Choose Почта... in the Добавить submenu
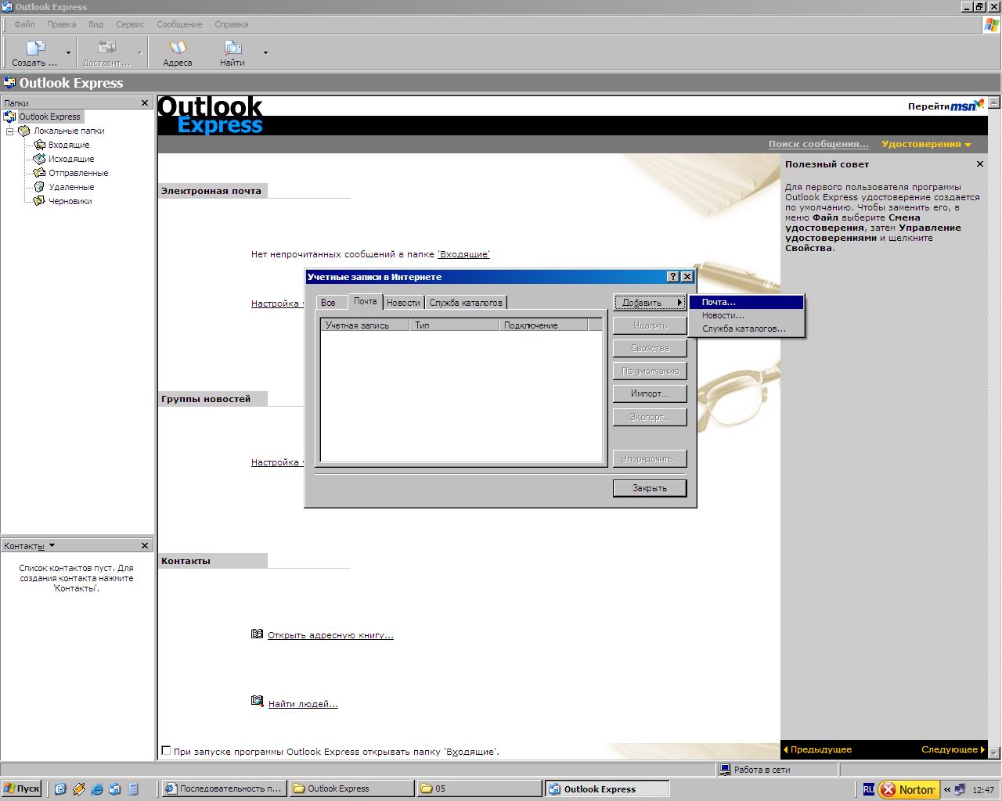1002x801 pixels. [x=746, y=302]
